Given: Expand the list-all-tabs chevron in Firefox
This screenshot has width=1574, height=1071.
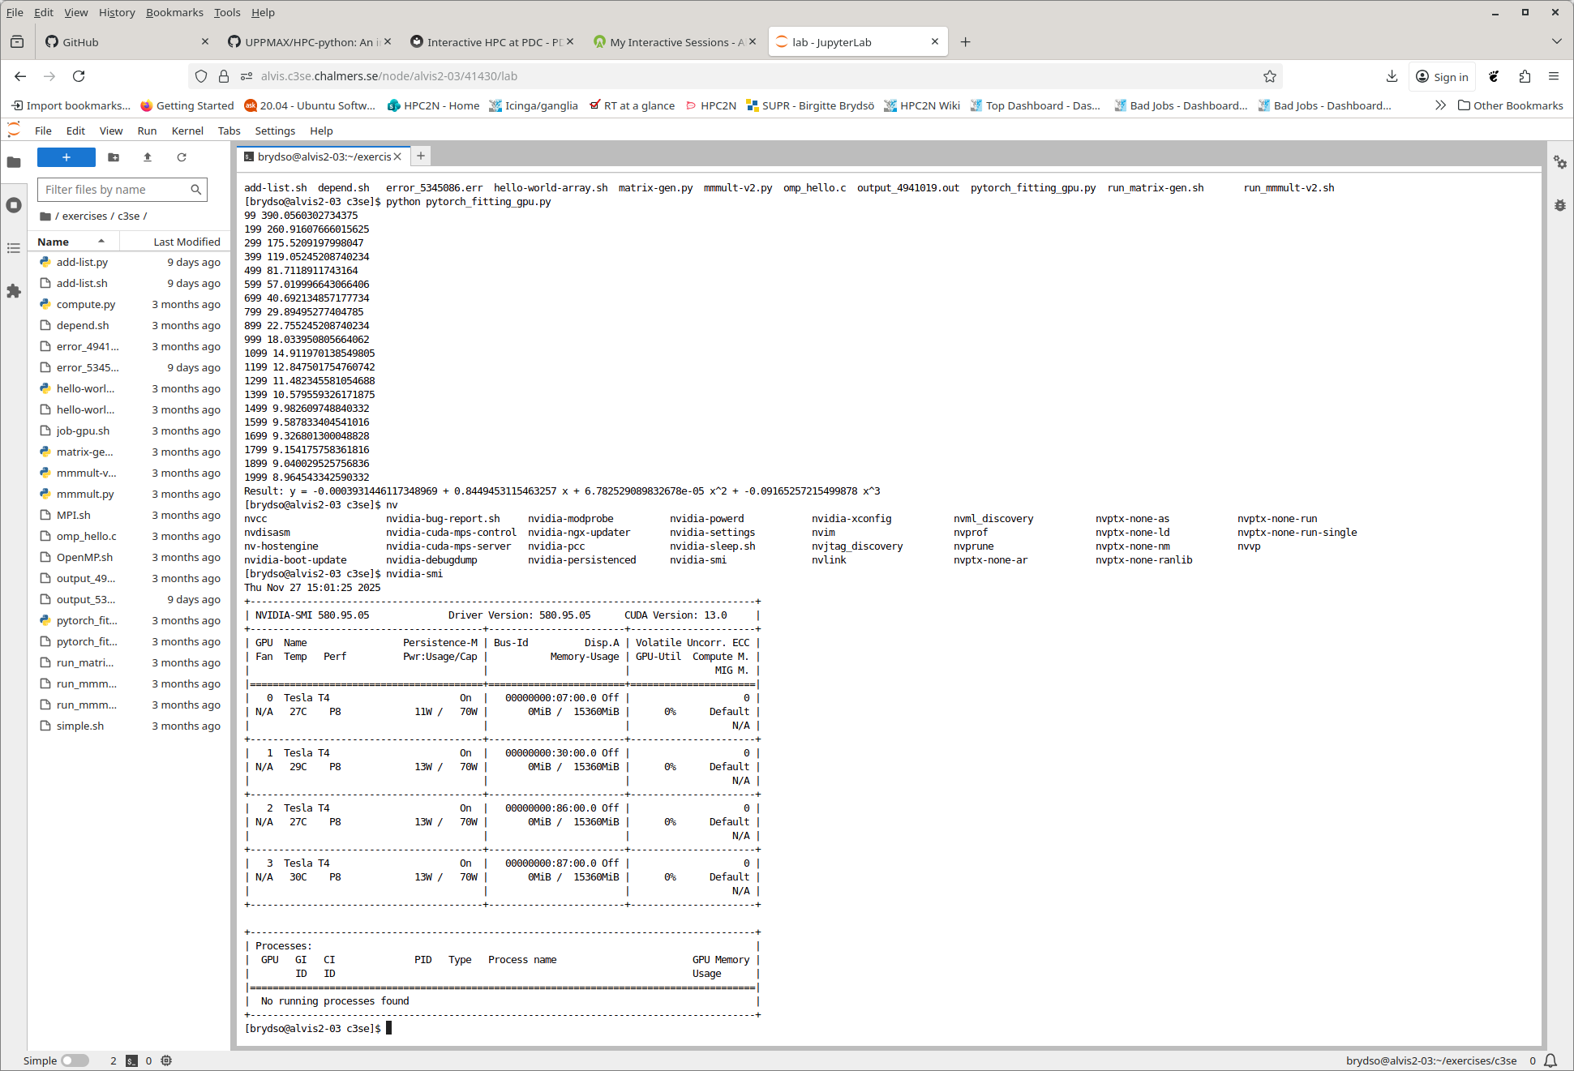Looking at the screenshot, I should coord(1555,41).
